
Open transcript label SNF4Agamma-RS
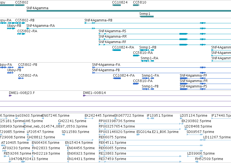click(112, 31)
